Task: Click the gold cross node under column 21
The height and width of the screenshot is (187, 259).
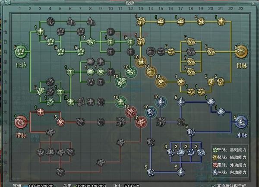Action: 220,21
